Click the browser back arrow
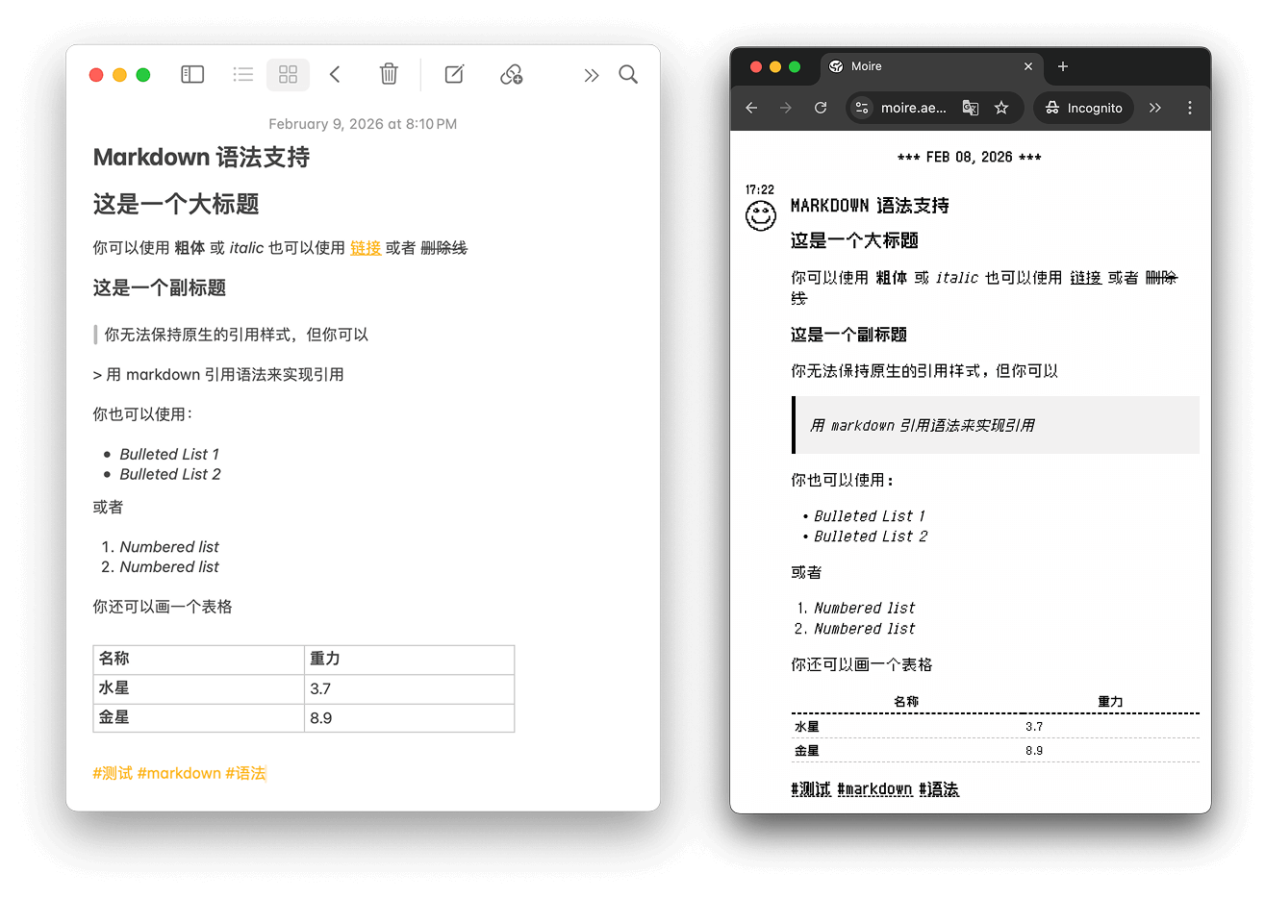Image resolution: width=1265 pixels, height=898 pixels. pos(751,108)
